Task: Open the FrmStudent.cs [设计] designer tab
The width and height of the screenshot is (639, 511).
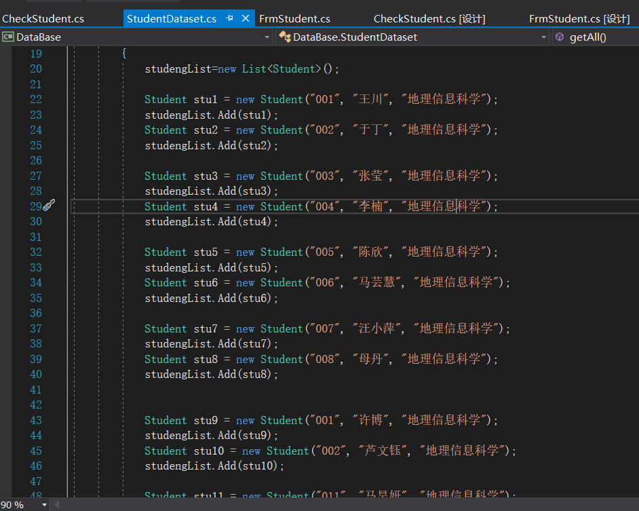Action: tap(579, 19)
